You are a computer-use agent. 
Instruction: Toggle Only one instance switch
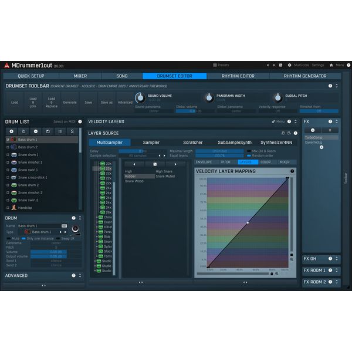point(23,238)
